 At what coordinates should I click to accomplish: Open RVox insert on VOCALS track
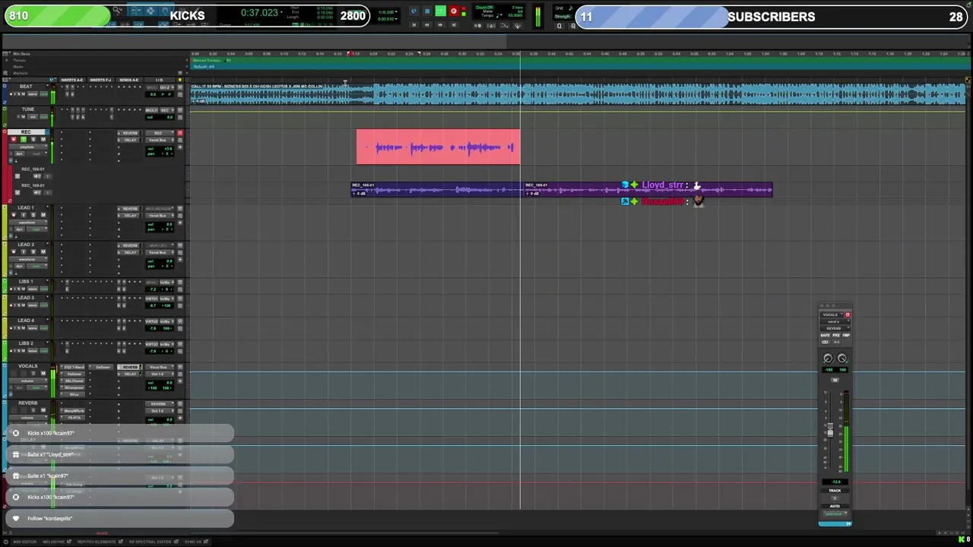point(74,394)
